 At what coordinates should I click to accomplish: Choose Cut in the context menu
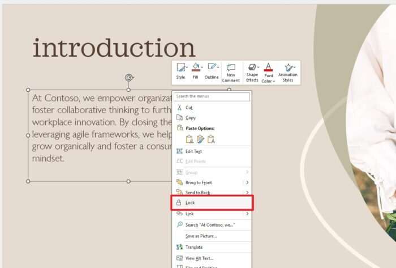click(189, 107)
